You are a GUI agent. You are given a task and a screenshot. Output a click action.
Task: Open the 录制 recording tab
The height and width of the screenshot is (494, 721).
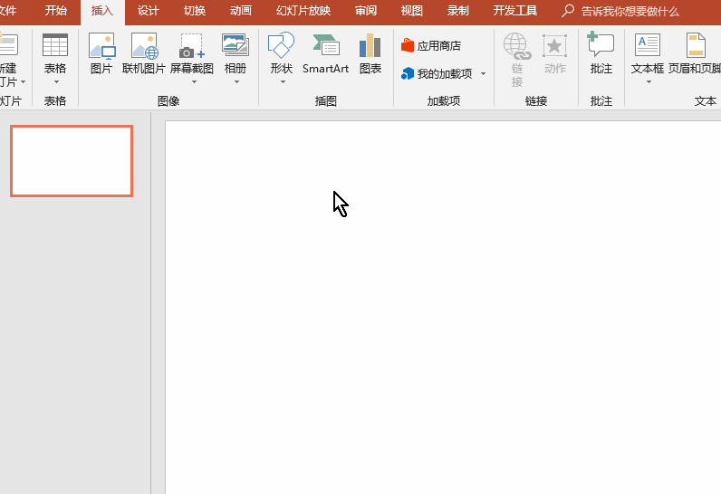pyautogui.click(x=458, y=11)
